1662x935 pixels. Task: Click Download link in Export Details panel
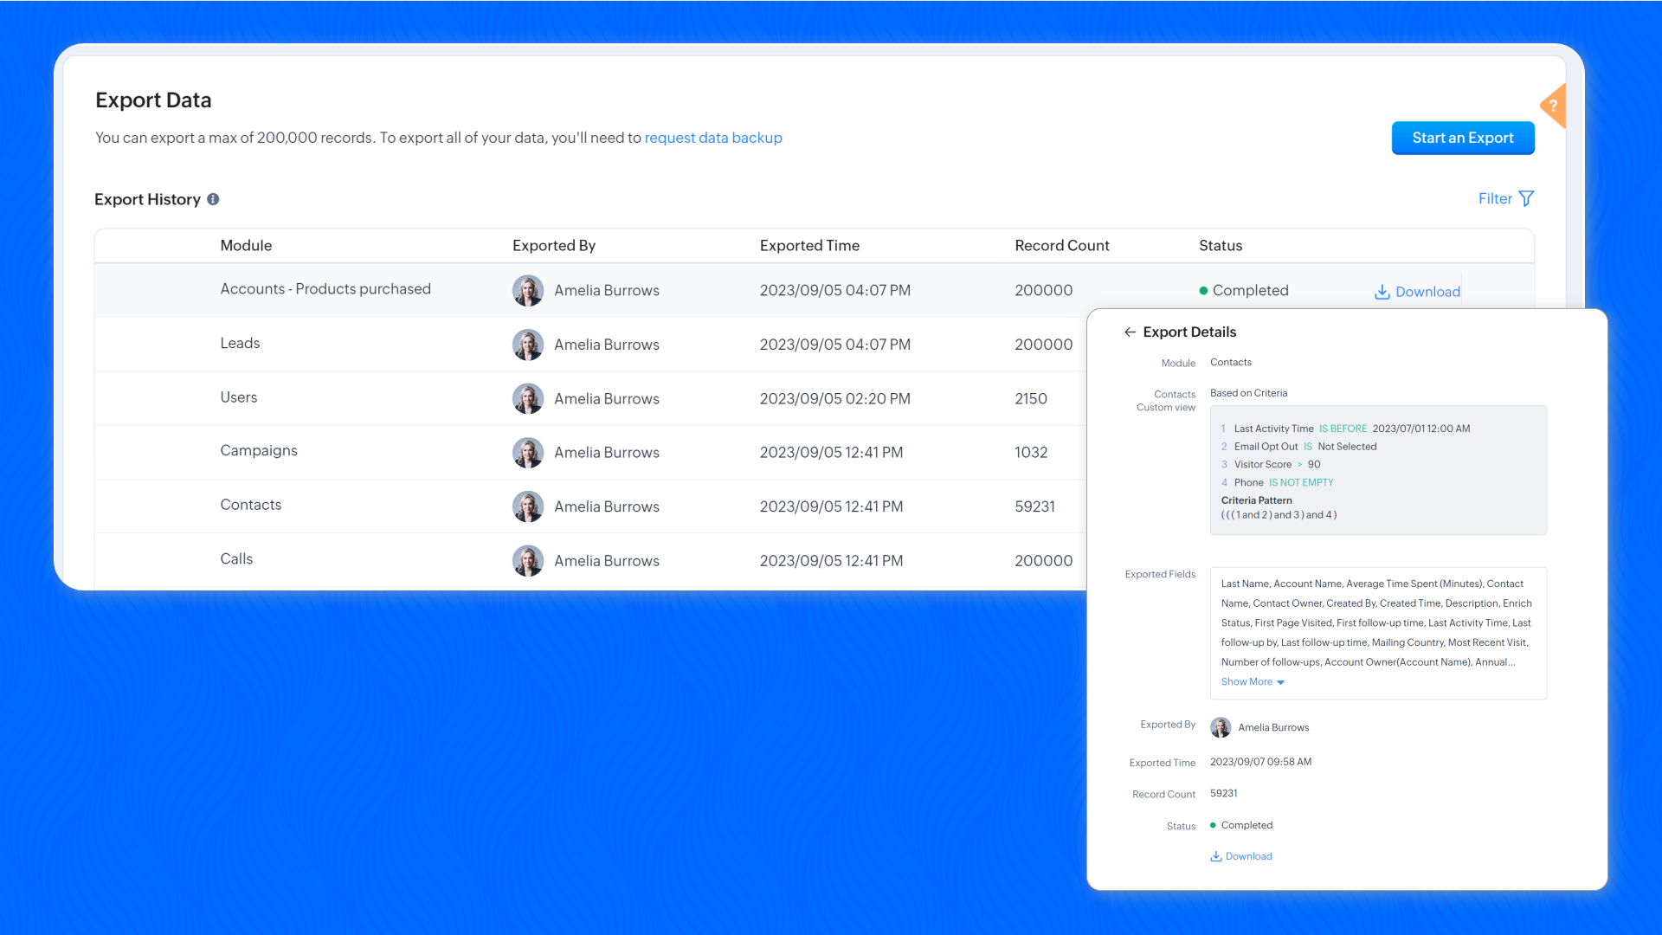click(1248, 856)
